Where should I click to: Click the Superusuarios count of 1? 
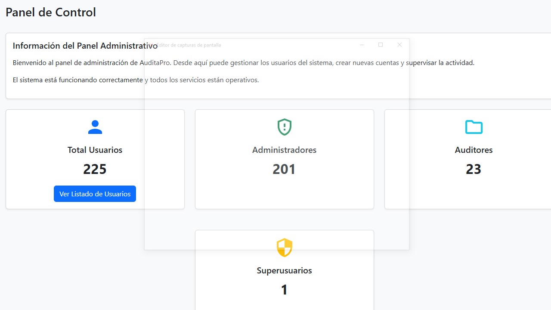tap(284, 290)
